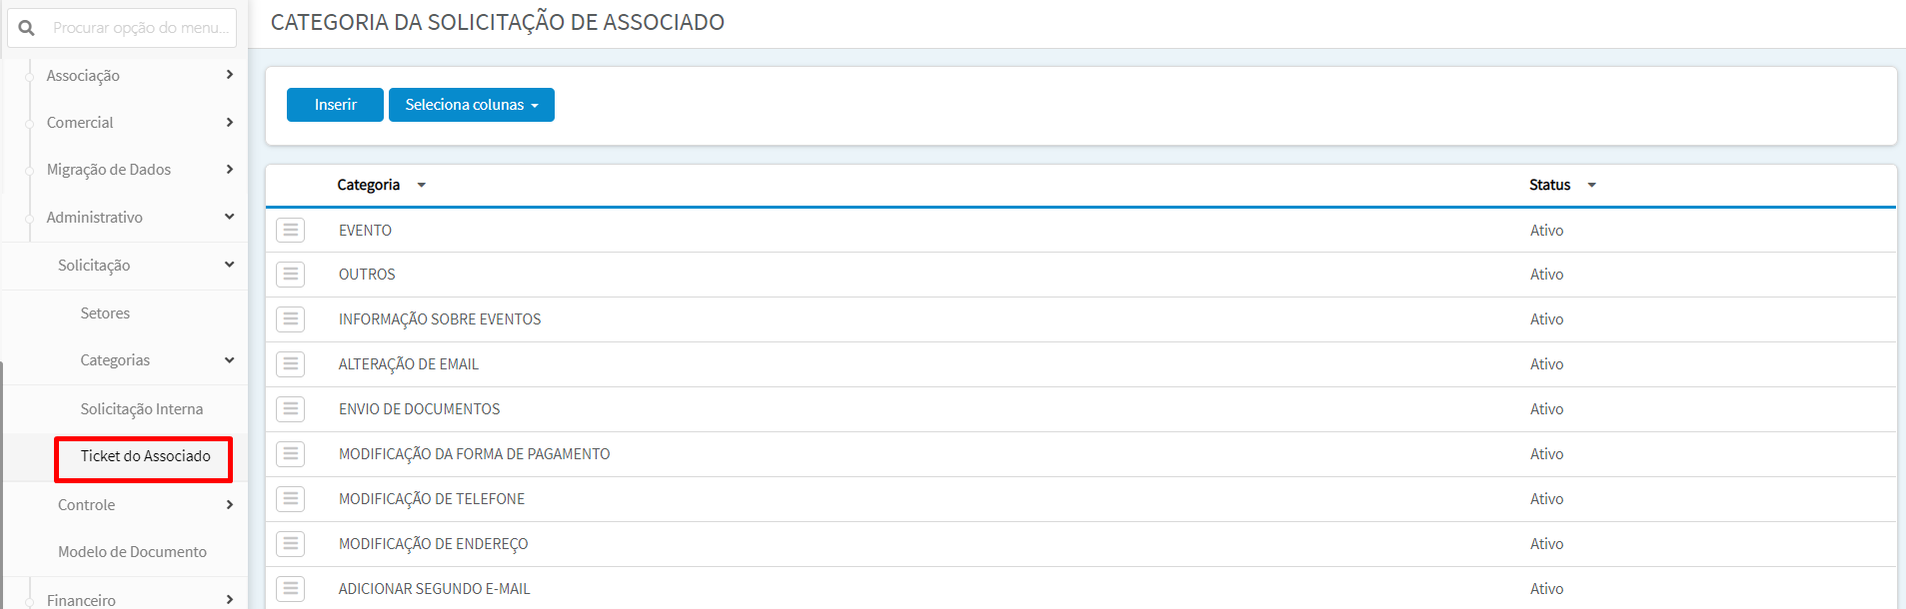This screenshot has height=609, width=1906.
Task: Expand the Comercial menu chevron
Action: click(x=230, y=122)
